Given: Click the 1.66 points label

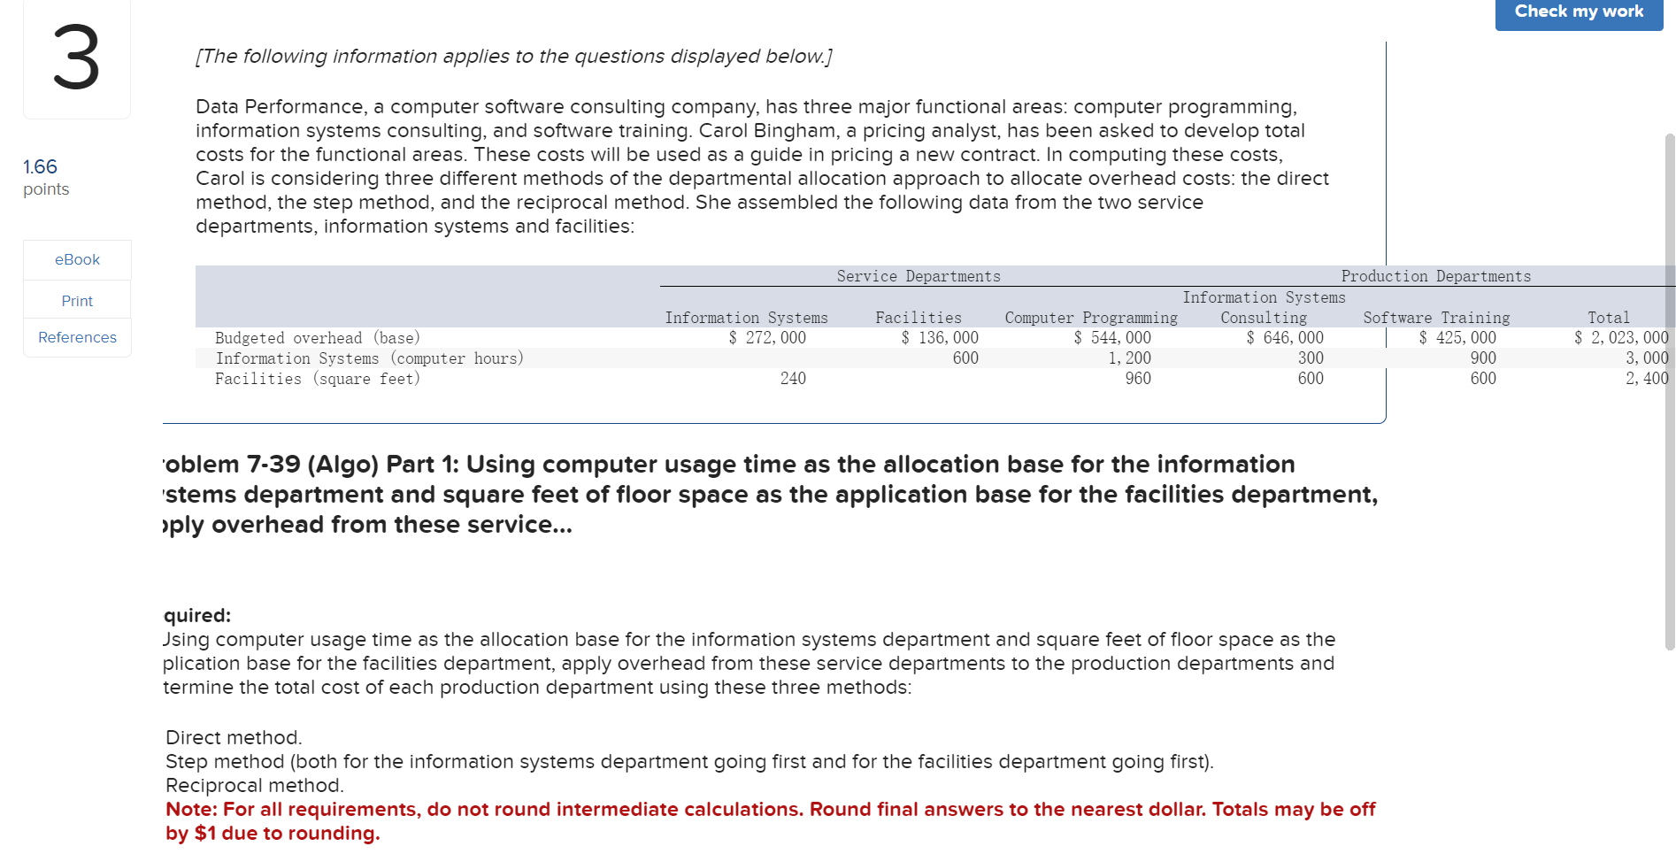Looking at the screenshot, I should pos(46,177).
